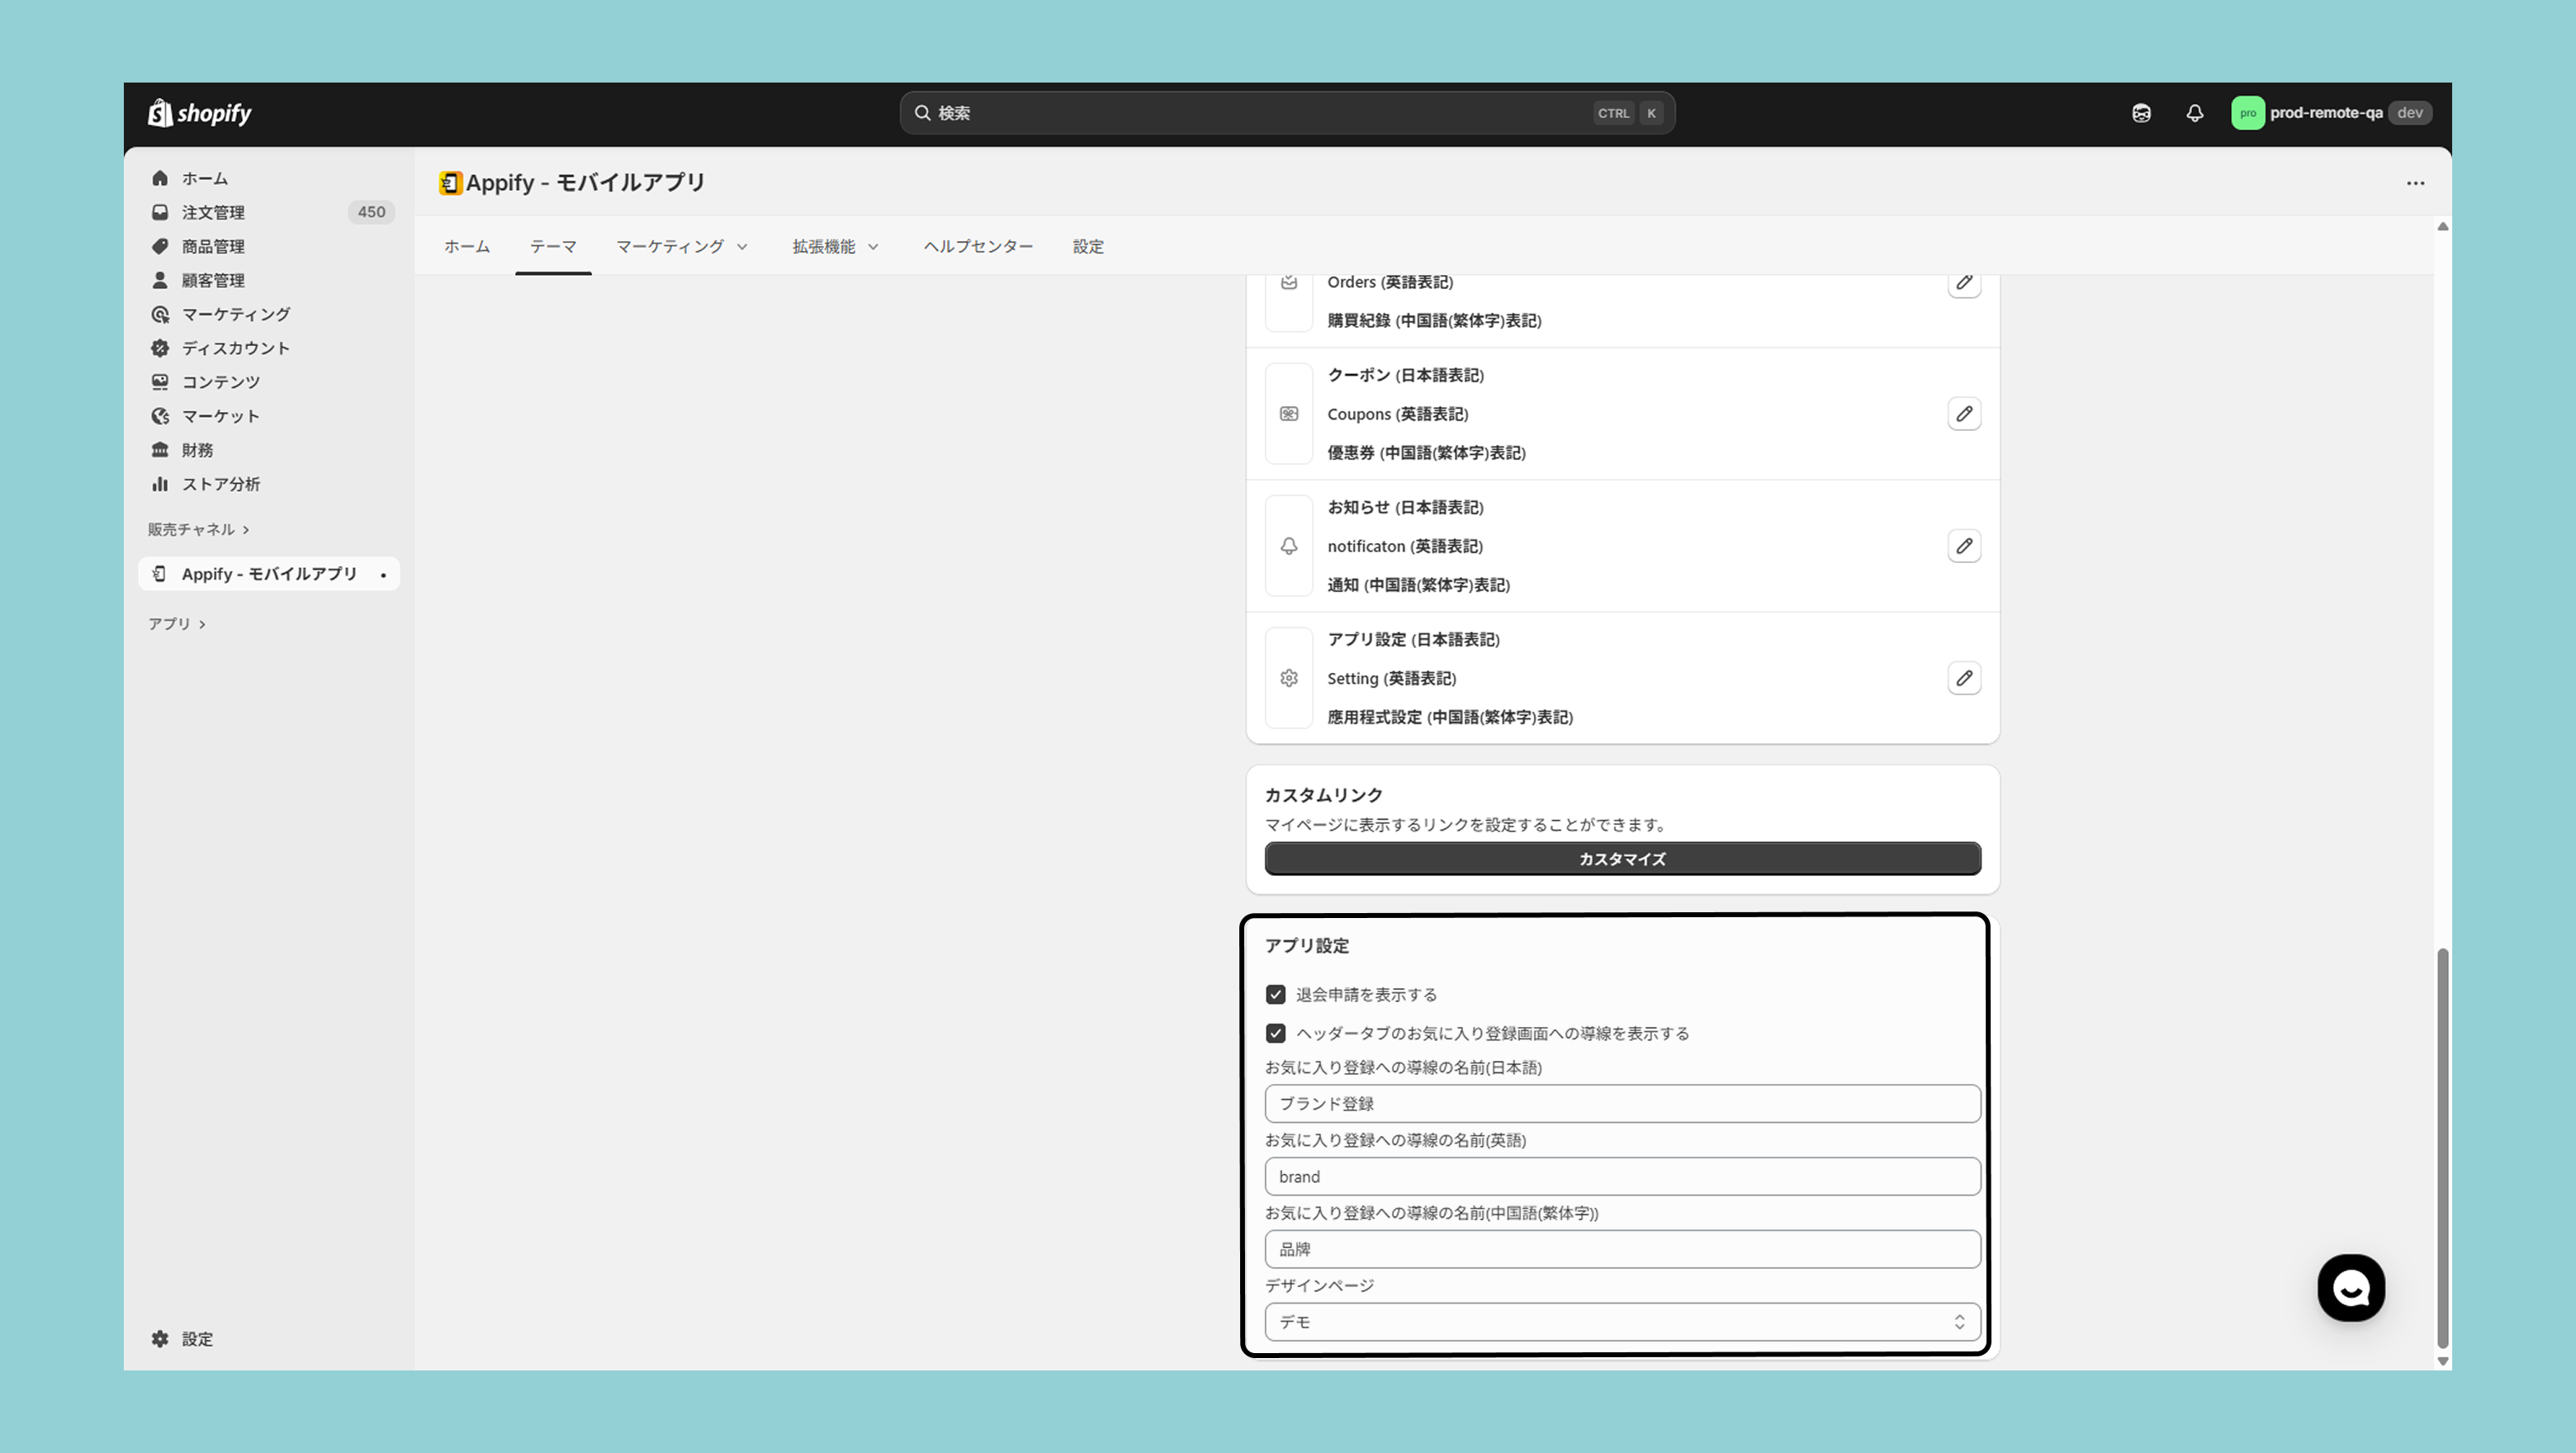Open 注文管理 in the sidebar
This screenshot has width=2576, height=1453.
[x=213, y=212]
